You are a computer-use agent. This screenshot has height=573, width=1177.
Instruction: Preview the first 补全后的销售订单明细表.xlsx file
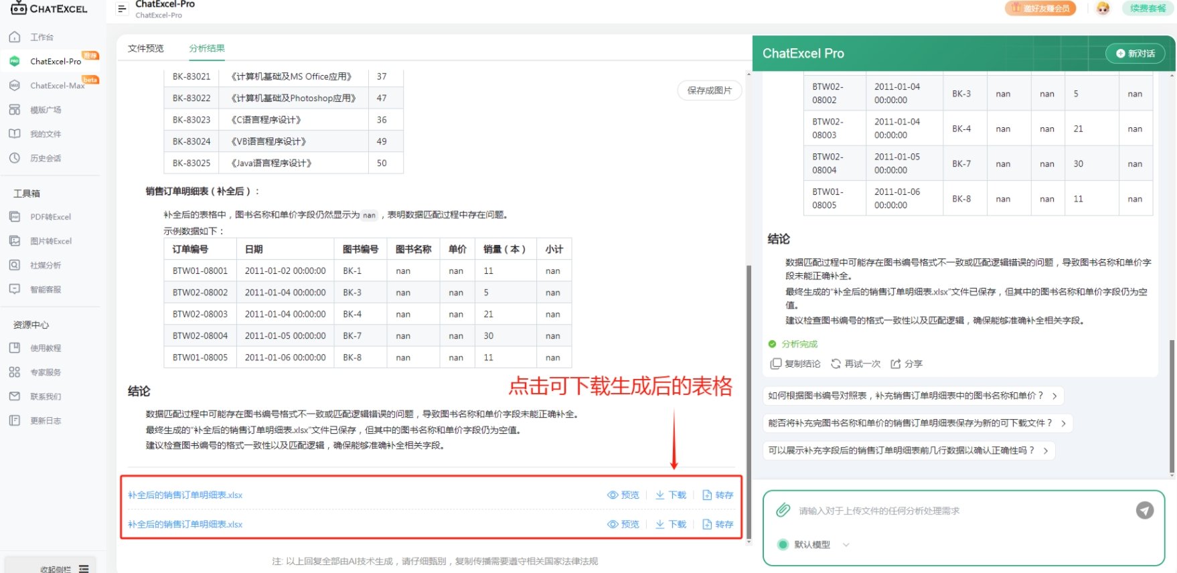coord(623,495)
